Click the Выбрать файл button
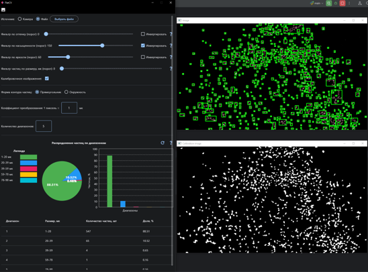Viewport: 368px width, 272px height. tap(64, 19)
